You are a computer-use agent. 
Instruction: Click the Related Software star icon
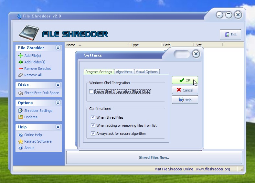(21, 141)
